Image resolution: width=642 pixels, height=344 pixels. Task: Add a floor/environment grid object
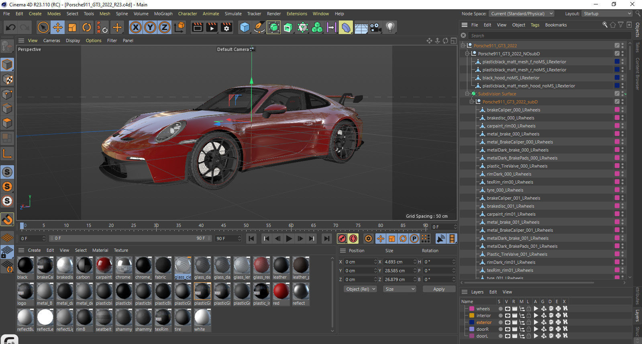pos(361,27)
